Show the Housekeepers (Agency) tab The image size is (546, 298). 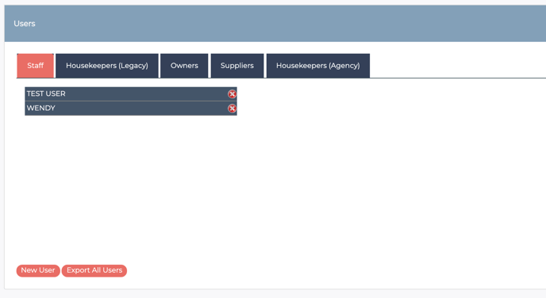point(318,66)
